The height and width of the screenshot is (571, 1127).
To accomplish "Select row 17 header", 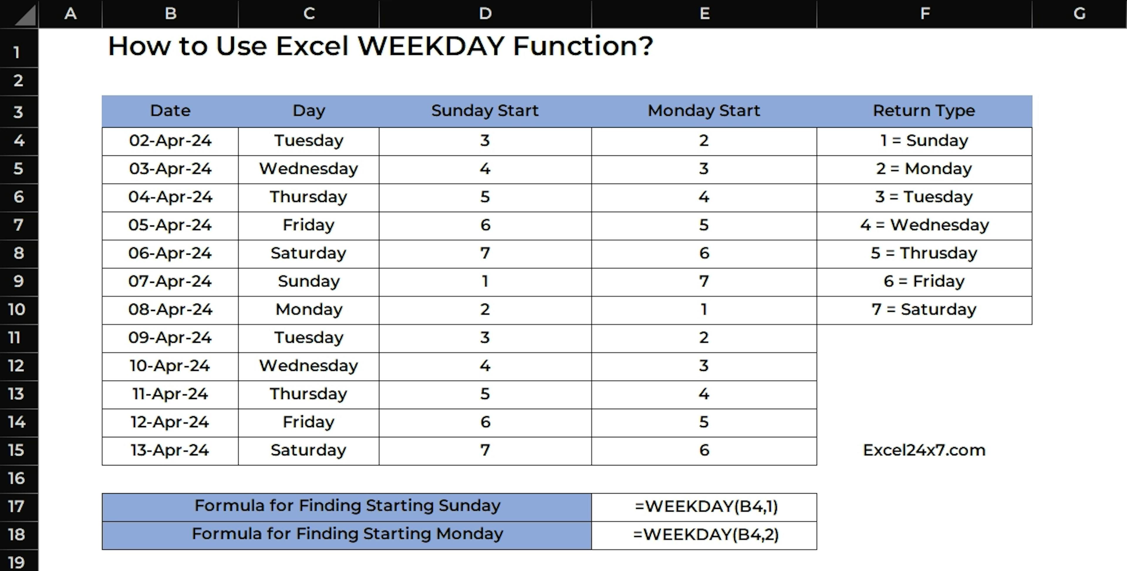I will 17,506.
